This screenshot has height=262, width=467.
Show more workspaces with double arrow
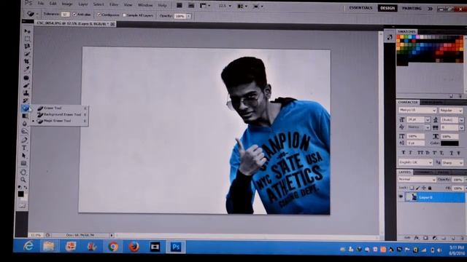430,9
